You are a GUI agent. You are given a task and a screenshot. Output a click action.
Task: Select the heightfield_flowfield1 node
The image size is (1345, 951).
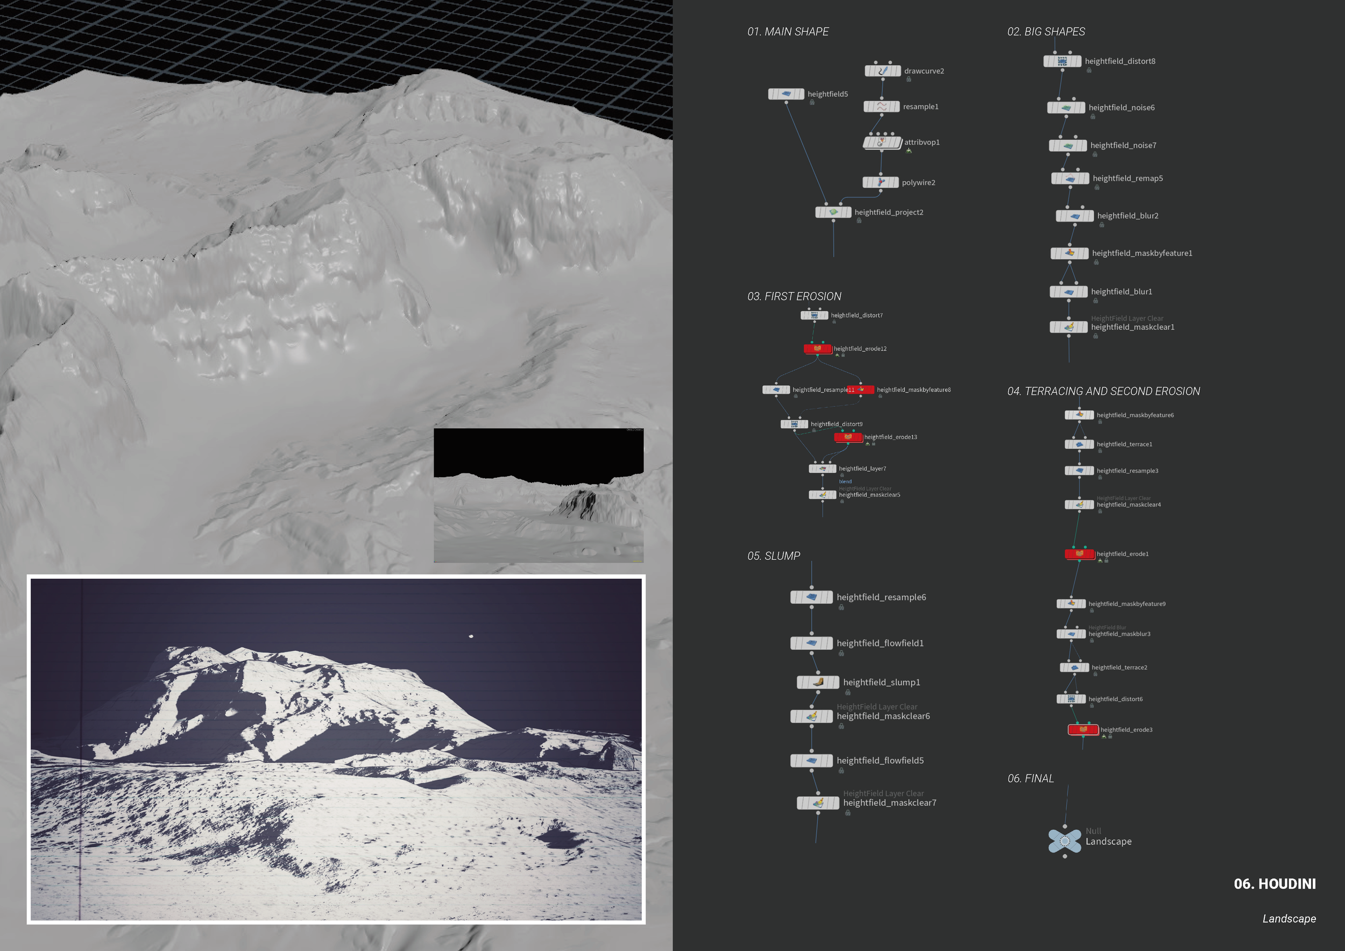coord(811,643)
